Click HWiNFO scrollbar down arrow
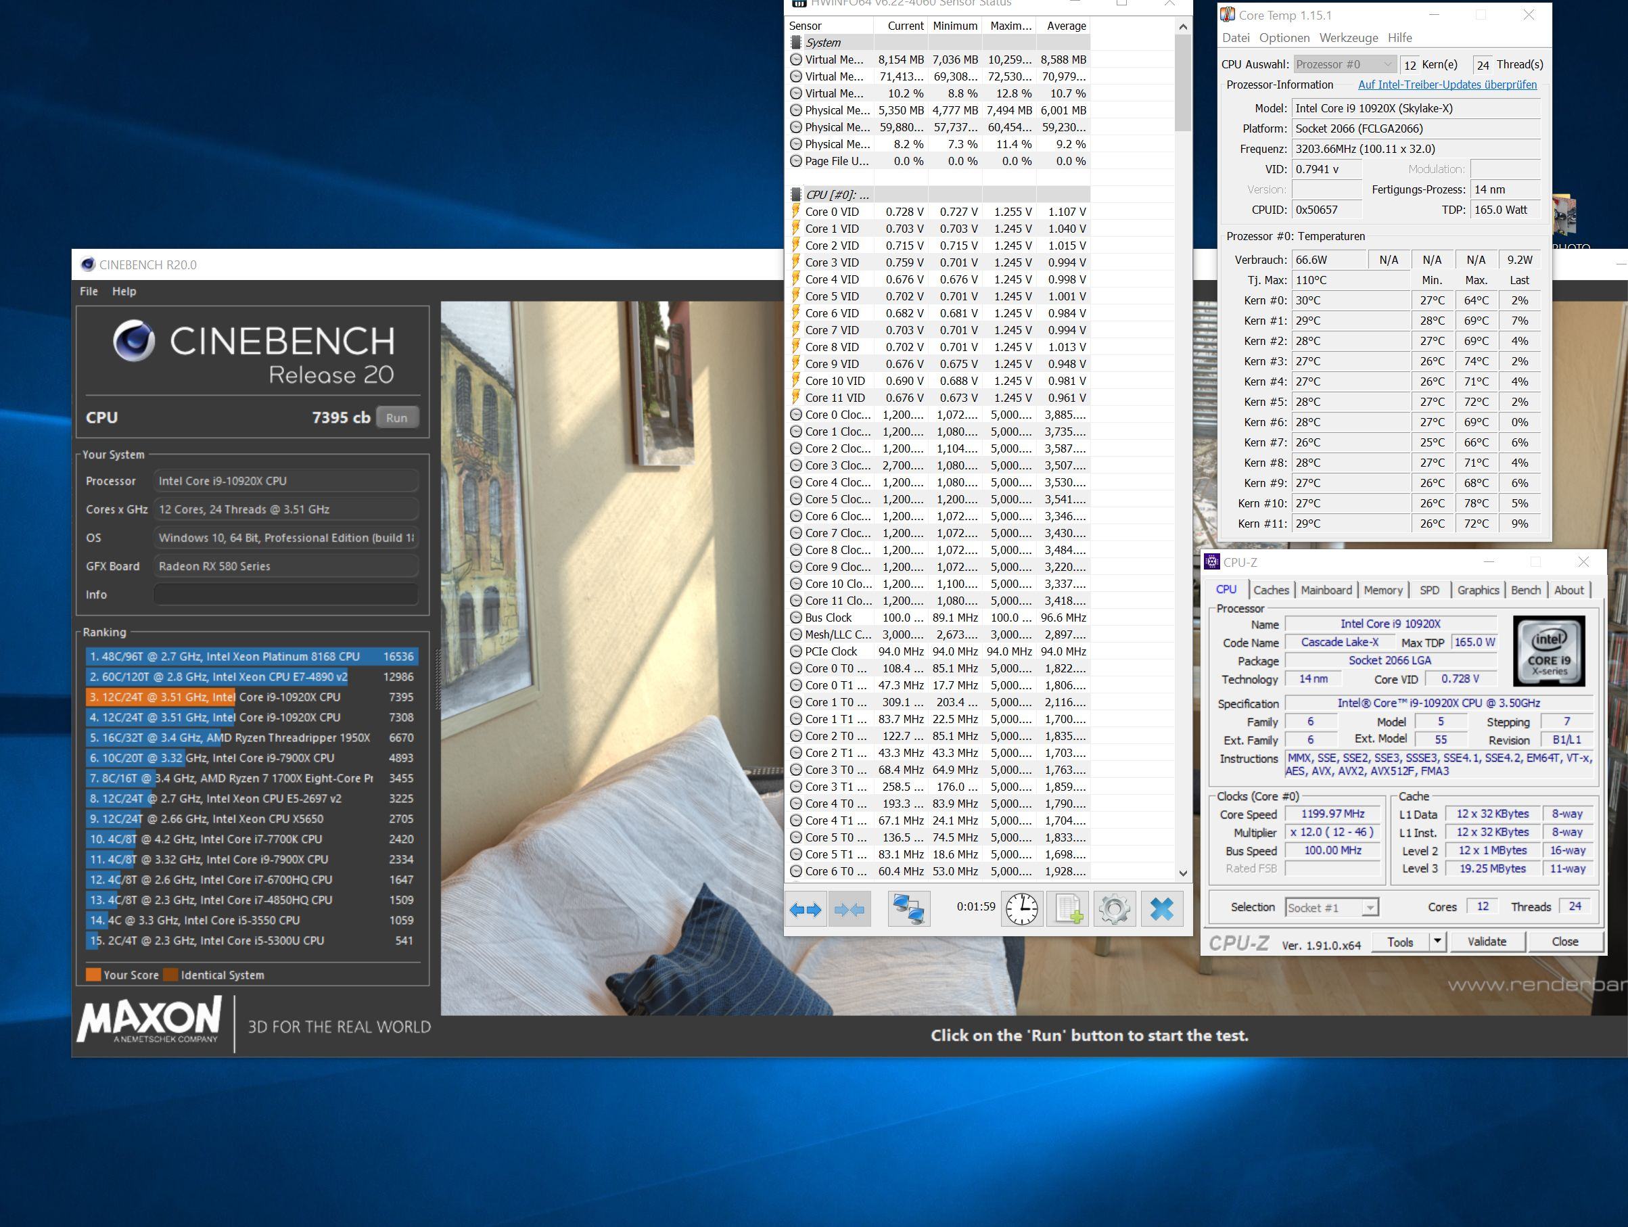 click(x=1183, y=873)
